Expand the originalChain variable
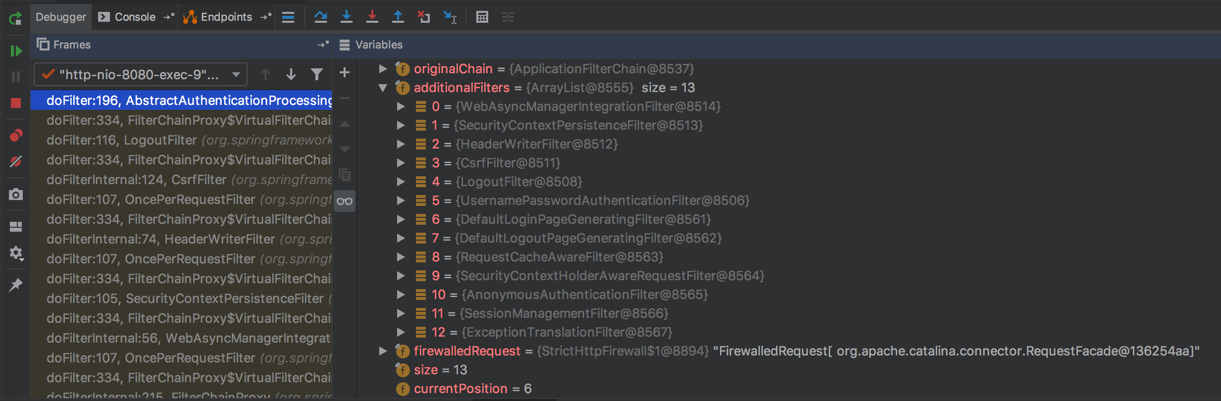The image size is (1221, 401). [383, 69]
